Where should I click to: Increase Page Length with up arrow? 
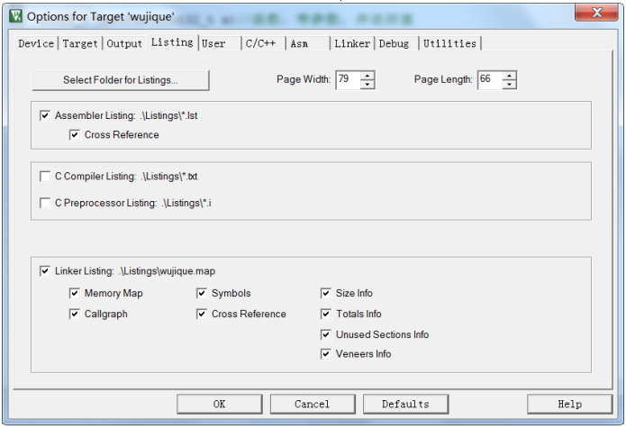tap(509, 75)
